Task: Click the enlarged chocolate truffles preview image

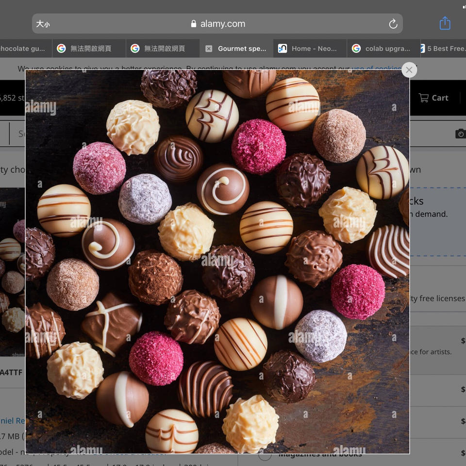Action: pos(217,262)
